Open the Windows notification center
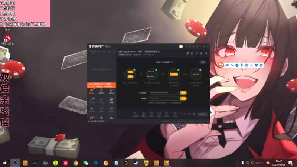297x167 pixels. point(291,163)
